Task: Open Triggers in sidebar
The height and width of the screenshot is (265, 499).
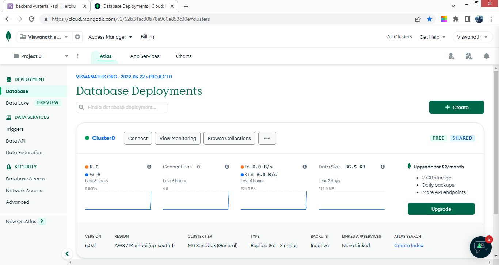Action: point(15,129)
